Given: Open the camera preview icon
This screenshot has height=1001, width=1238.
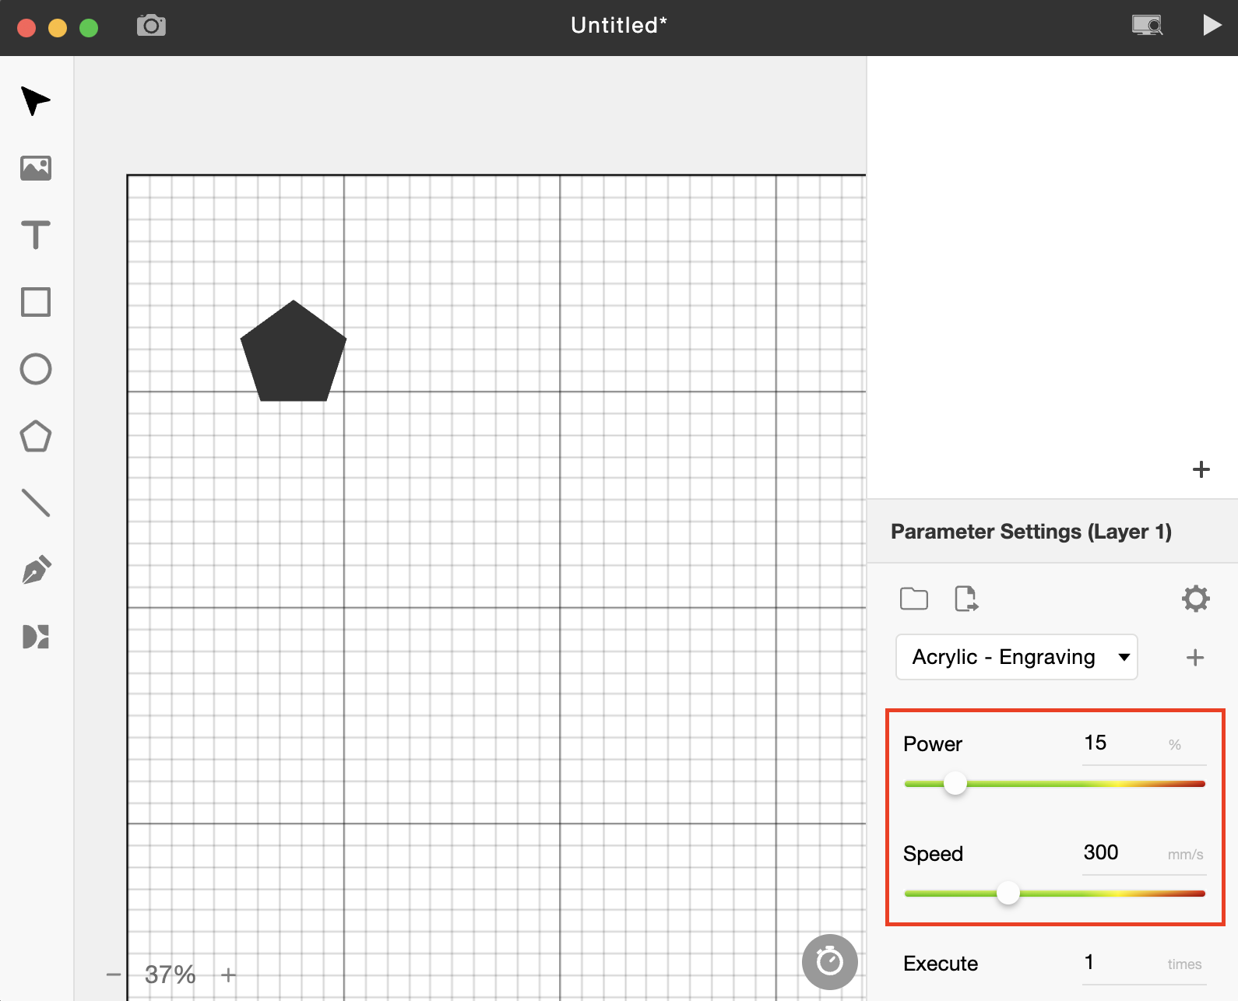Looking at the screenshot, I should 151,26.
